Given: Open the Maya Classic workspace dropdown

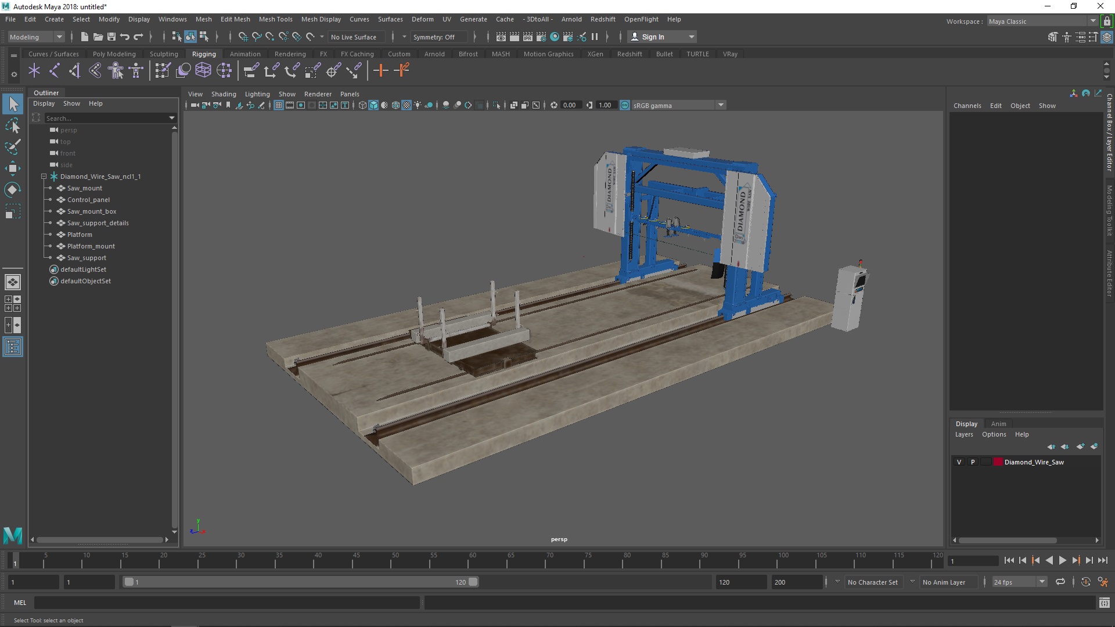Looking at the screenshot, I should point(1042,21).
